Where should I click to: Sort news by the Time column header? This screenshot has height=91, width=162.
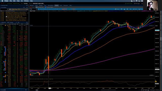coord(2,11)
